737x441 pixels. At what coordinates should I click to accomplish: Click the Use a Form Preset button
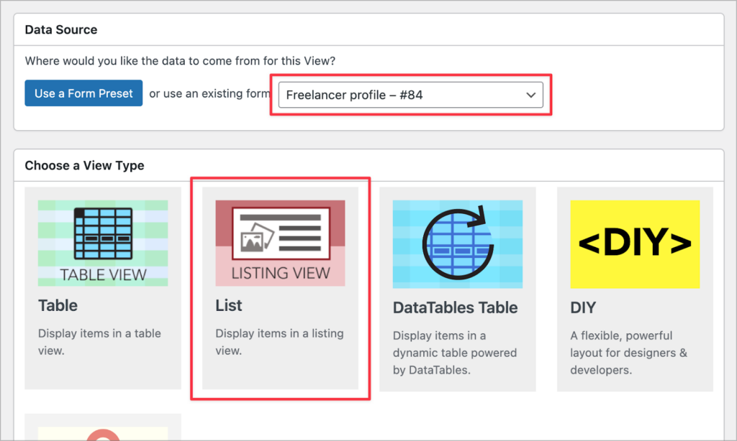(83, 93)
